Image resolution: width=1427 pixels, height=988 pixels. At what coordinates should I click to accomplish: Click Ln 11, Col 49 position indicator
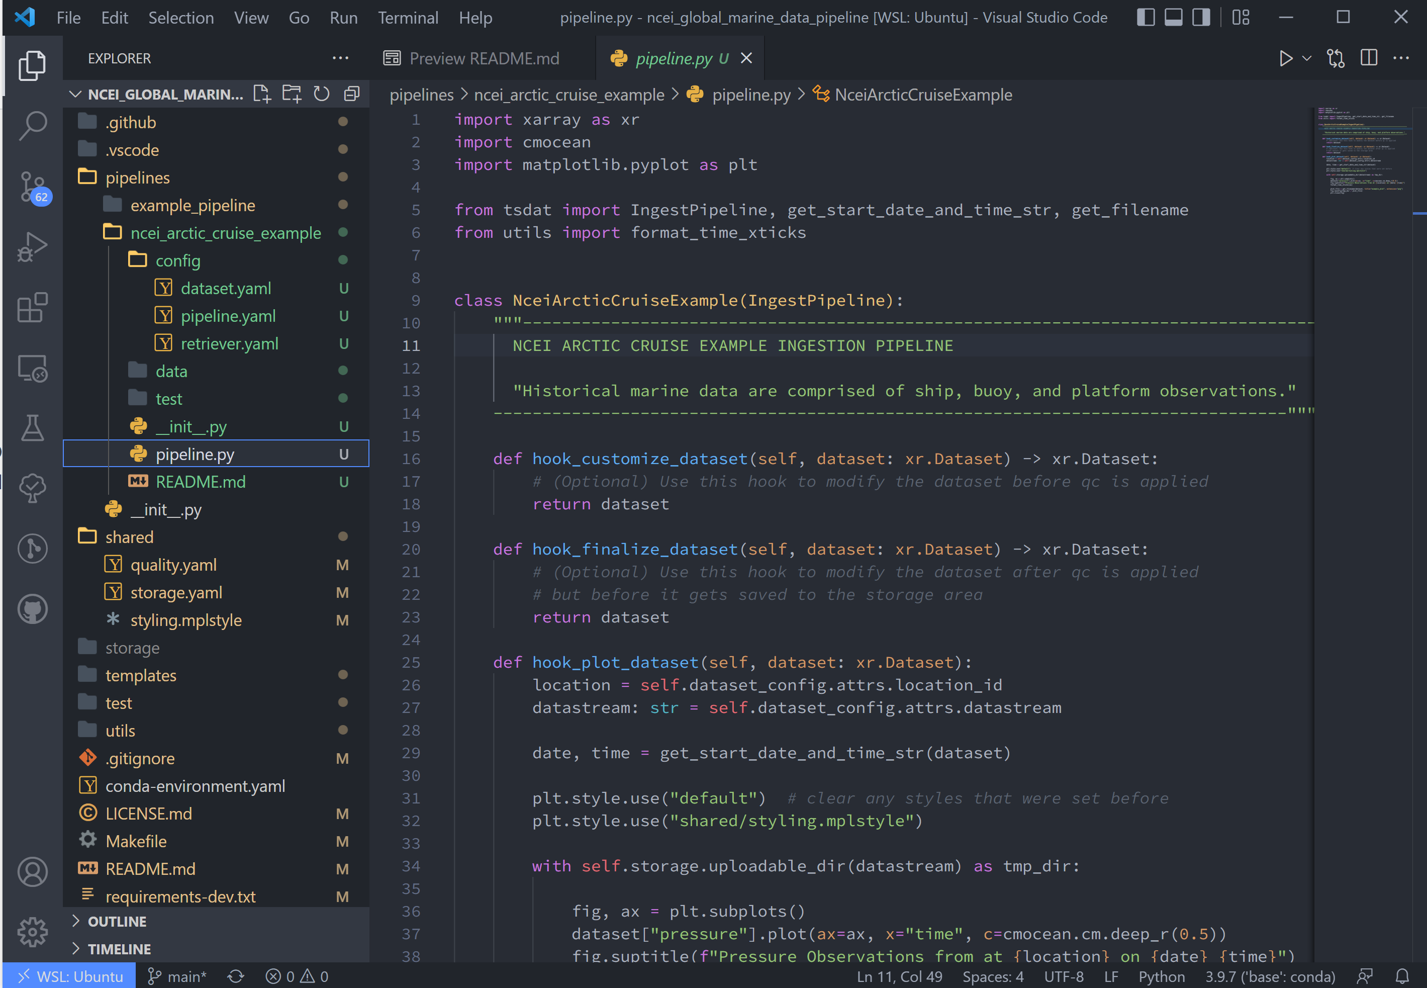click(899, 977)
